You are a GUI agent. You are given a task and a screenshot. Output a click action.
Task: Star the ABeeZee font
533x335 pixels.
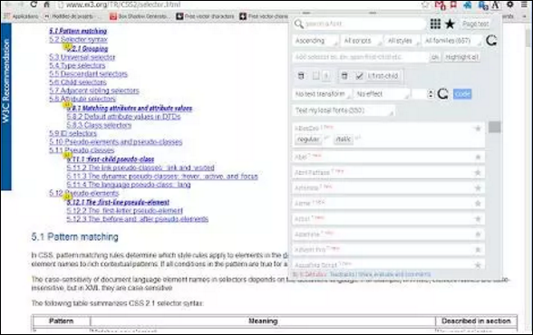[478, 129]
